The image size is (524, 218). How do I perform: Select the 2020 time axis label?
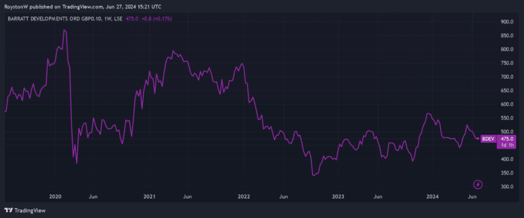[55, 197]
